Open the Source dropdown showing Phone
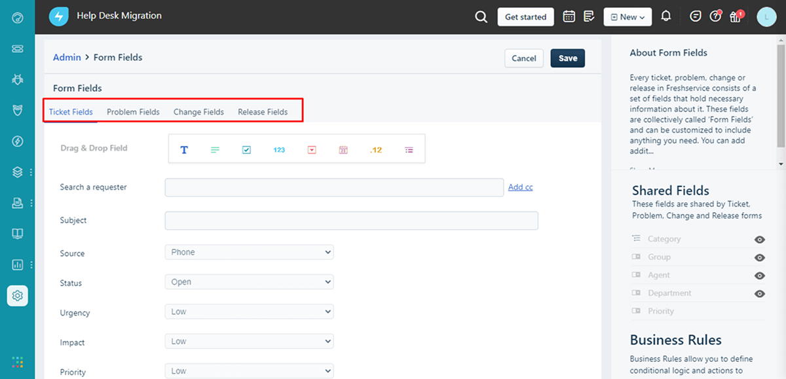786x379 pixels. click(x=249, y=252)
